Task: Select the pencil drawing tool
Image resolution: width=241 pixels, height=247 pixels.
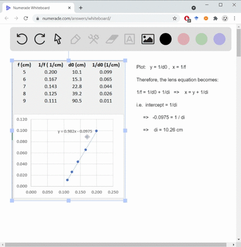Action: pyautogui.click(x=76, y=39)
